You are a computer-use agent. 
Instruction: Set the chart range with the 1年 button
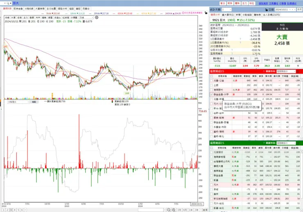click(191, 210)
